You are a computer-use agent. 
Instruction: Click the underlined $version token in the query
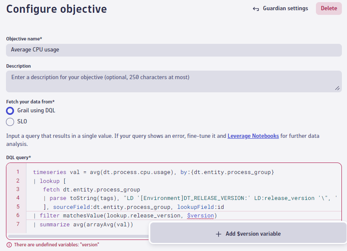[201, 216]
